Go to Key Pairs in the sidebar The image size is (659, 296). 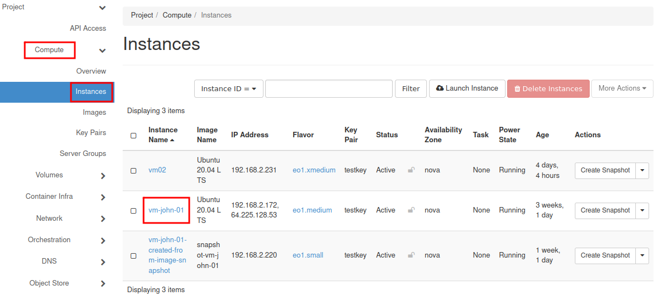[91, 133]
